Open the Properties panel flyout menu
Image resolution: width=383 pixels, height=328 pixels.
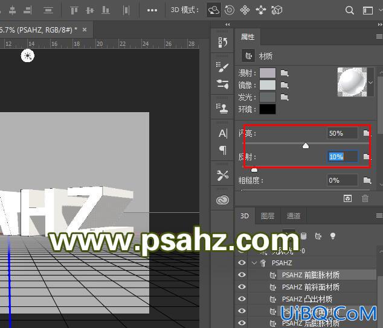pyautogui.click(x=379, y=37)
